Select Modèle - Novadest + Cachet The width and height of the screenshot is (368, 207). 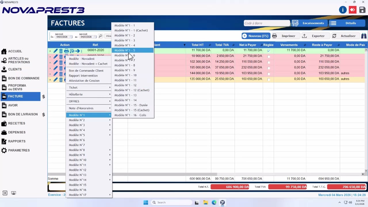point(88,64)
